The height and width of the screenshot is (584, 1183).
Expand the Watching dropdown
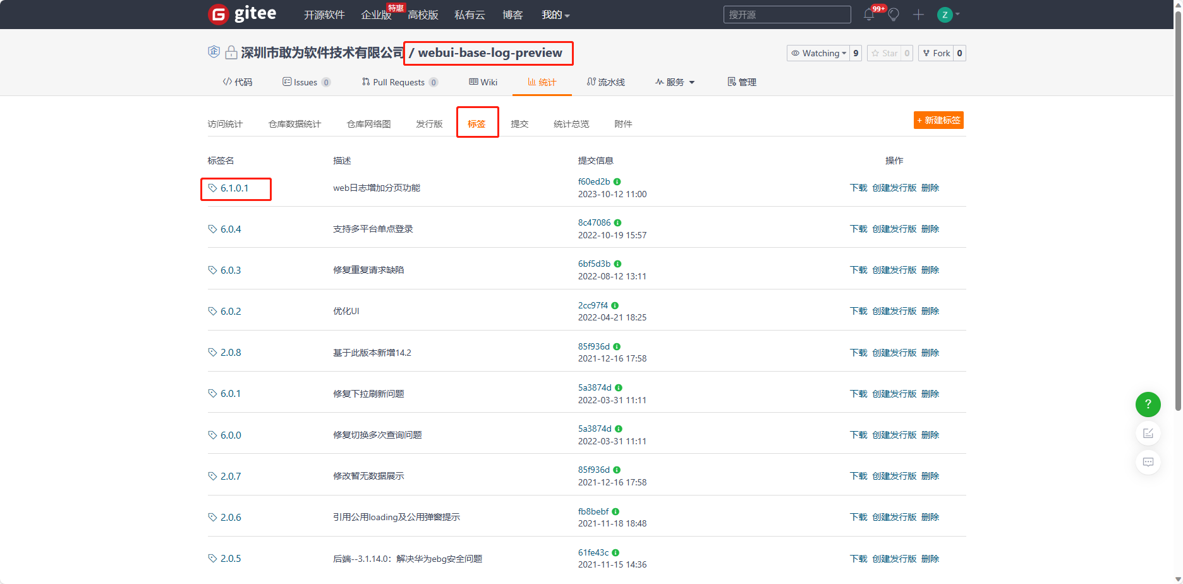point(818,53)
